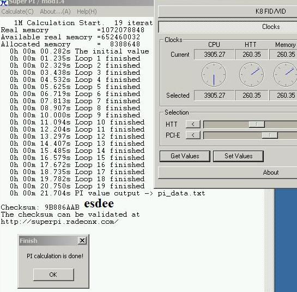297x292 pixels.
Task: Close the Finish dialog with X
Action: pyautogui.click(x=82, y=241)
